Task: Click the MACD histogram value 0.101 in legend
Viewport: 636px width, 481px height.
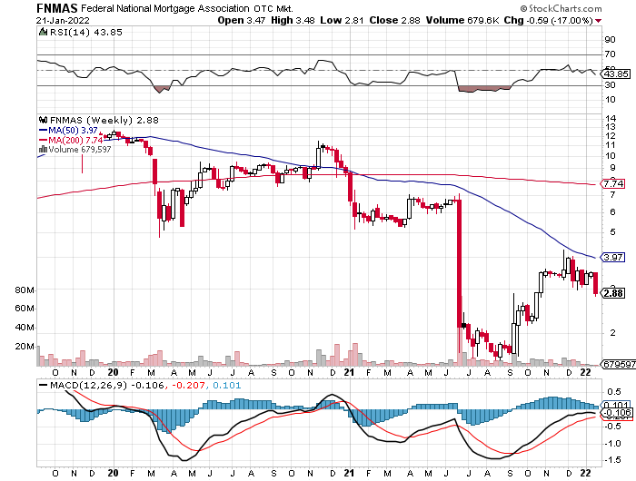Action: 226,385
